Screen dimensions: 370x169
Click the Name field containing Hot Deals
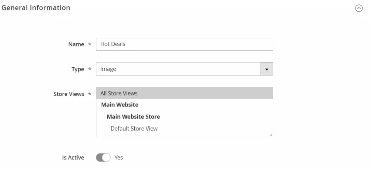coord(184,44)
